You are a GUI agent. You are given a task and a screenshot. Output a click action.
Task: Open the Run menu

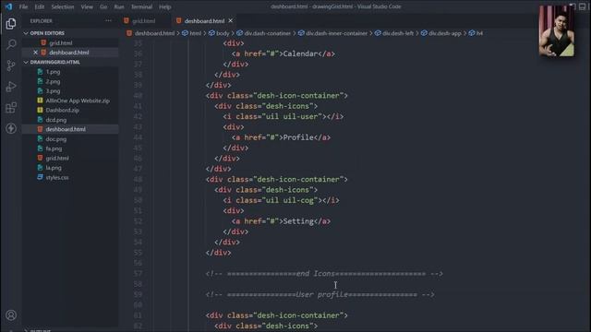click(119, 6)
